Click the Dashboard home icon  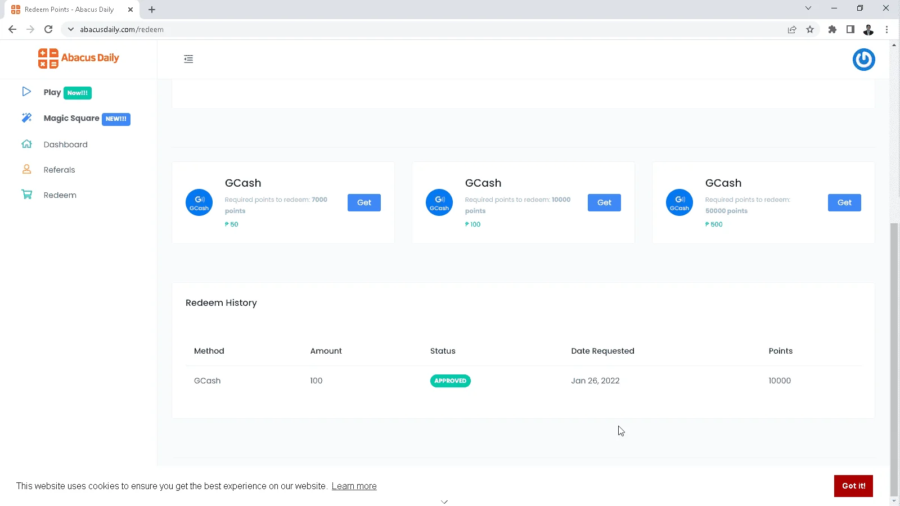(x=26, y=144)
